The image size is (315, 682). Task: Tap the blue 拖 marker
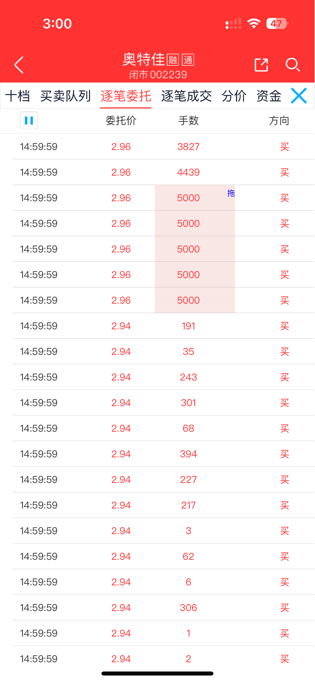point(231,193)
